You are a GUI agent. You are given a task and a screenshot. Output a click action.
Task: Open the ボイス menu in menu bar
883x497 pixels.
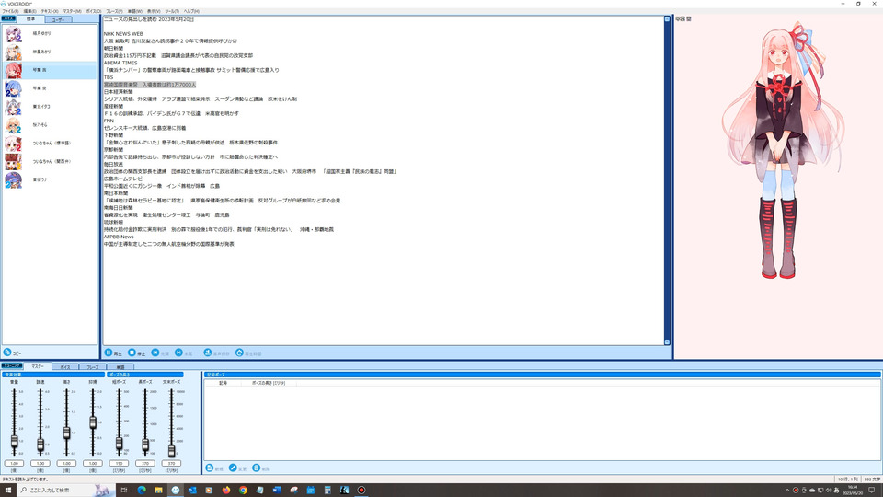tap(94, 11)
